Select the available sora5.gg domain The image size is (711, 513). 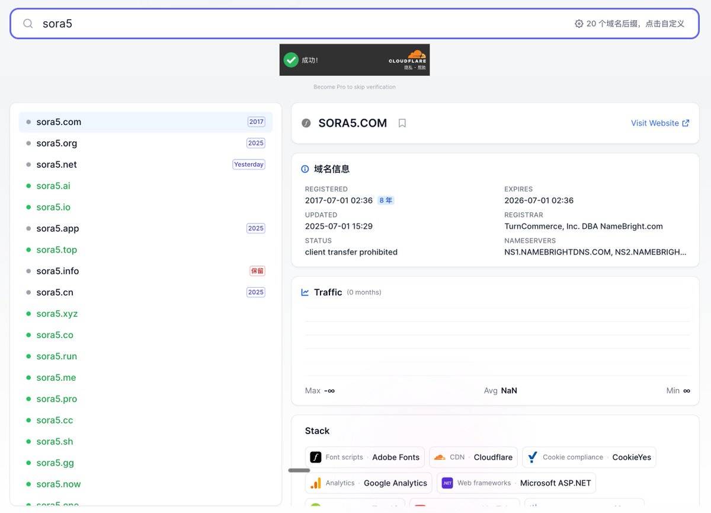[146, 463]
